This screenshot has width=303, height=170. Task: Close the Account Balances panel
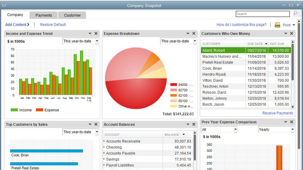pyautogui.click(x=194, y=124)
